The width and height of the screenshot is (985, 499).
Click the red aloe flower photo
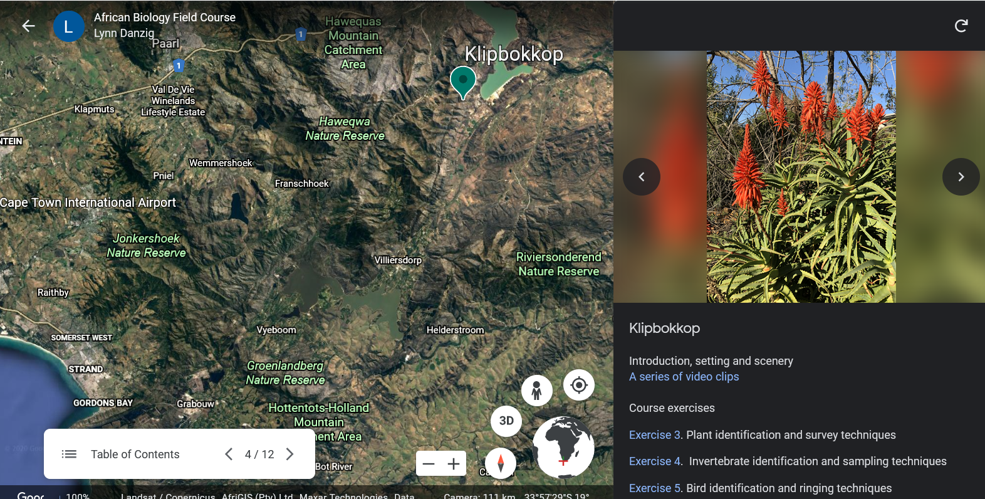[x=801, y=177]
